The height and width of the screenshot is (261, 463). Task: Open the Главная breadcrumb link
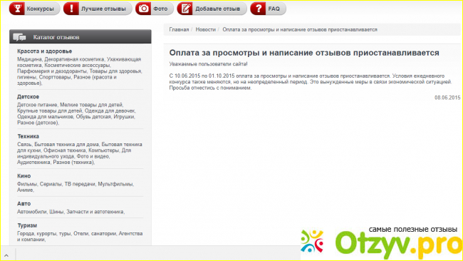point(179,29)
